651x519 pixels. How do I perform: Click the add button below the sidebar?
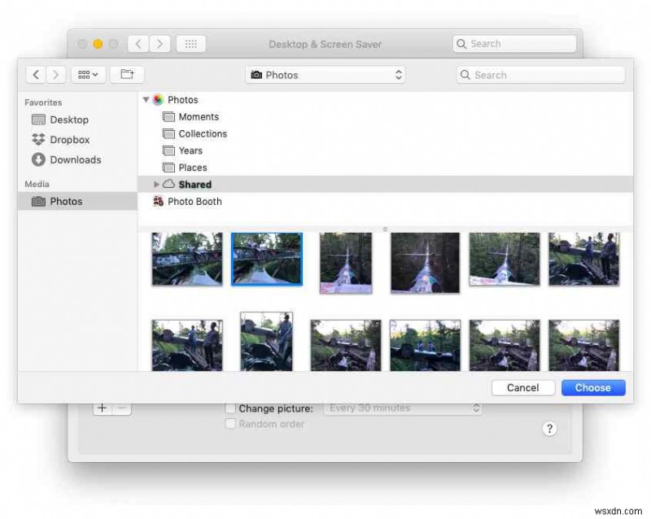pos(102,408)
